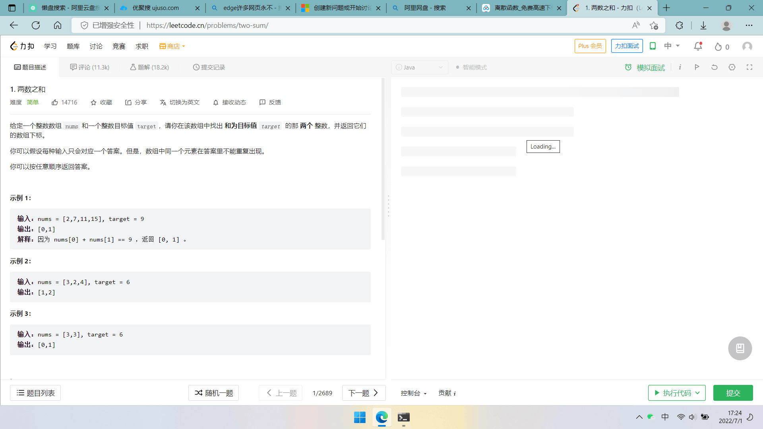
Task: Open editor settings gear icon
Action: 732,67
